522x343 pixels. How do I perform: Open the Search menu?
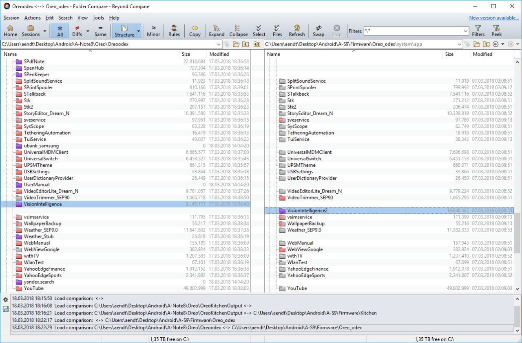(65, 18)
